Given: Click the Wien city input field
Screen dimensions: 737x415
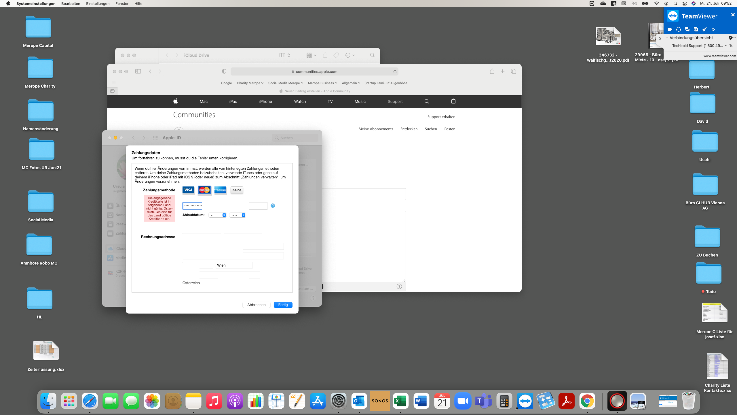Looking at the screenshot, I should [x=234, y=265].
